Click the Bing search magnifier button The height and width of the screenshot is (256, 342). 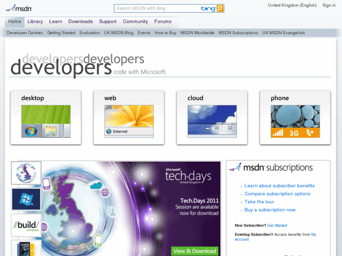(220, 8)
